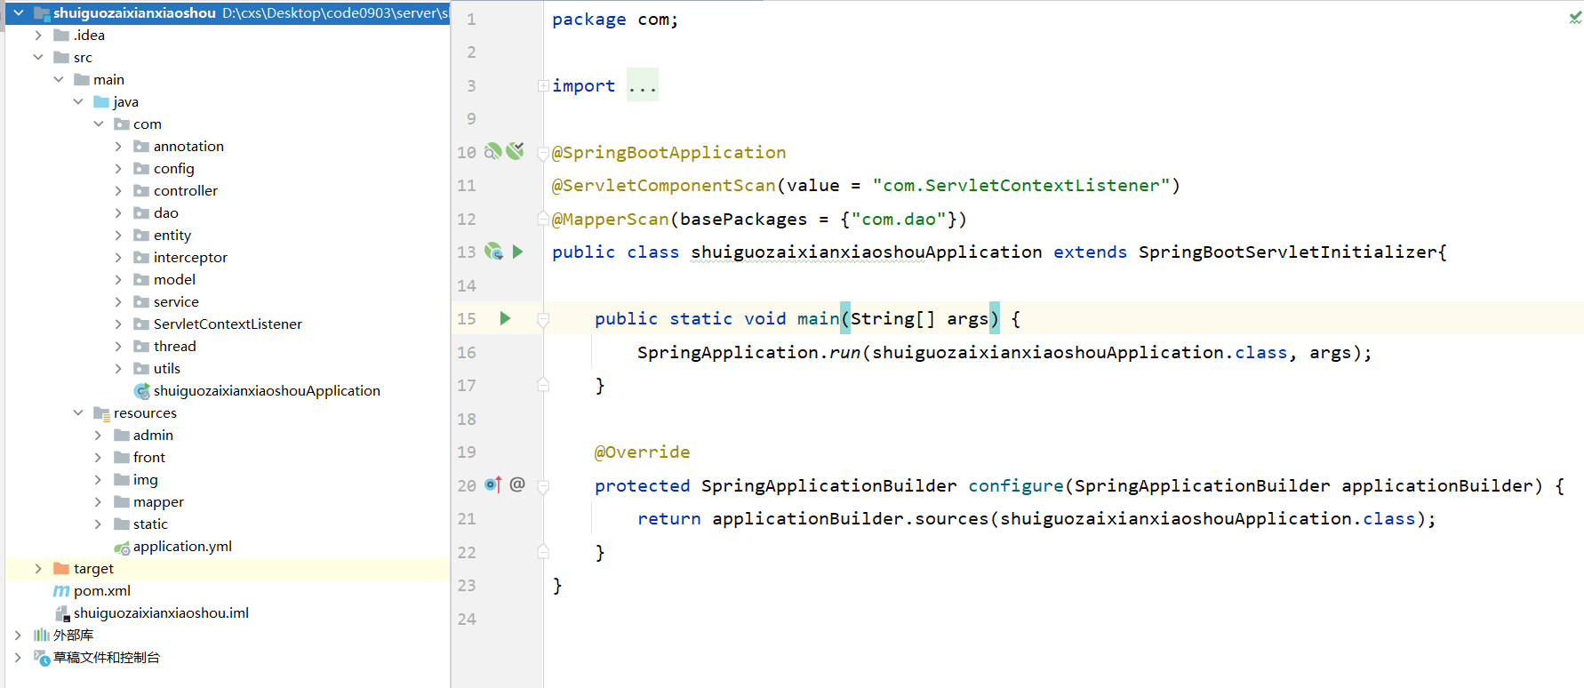Expand the mapper resources folder chevron
Viewport: 1584px width, 688px height.
[99, 501]
